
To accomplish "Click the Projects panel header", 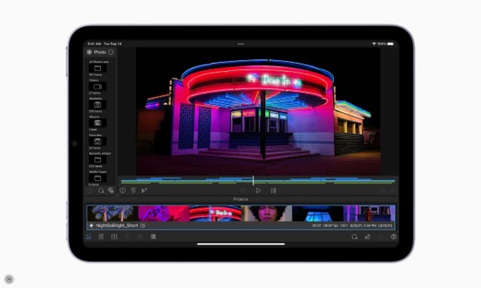I will 240,199.
